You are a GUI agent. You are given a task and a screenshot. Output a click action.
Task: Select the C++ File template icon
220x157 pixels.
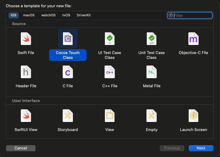[110, 72]
